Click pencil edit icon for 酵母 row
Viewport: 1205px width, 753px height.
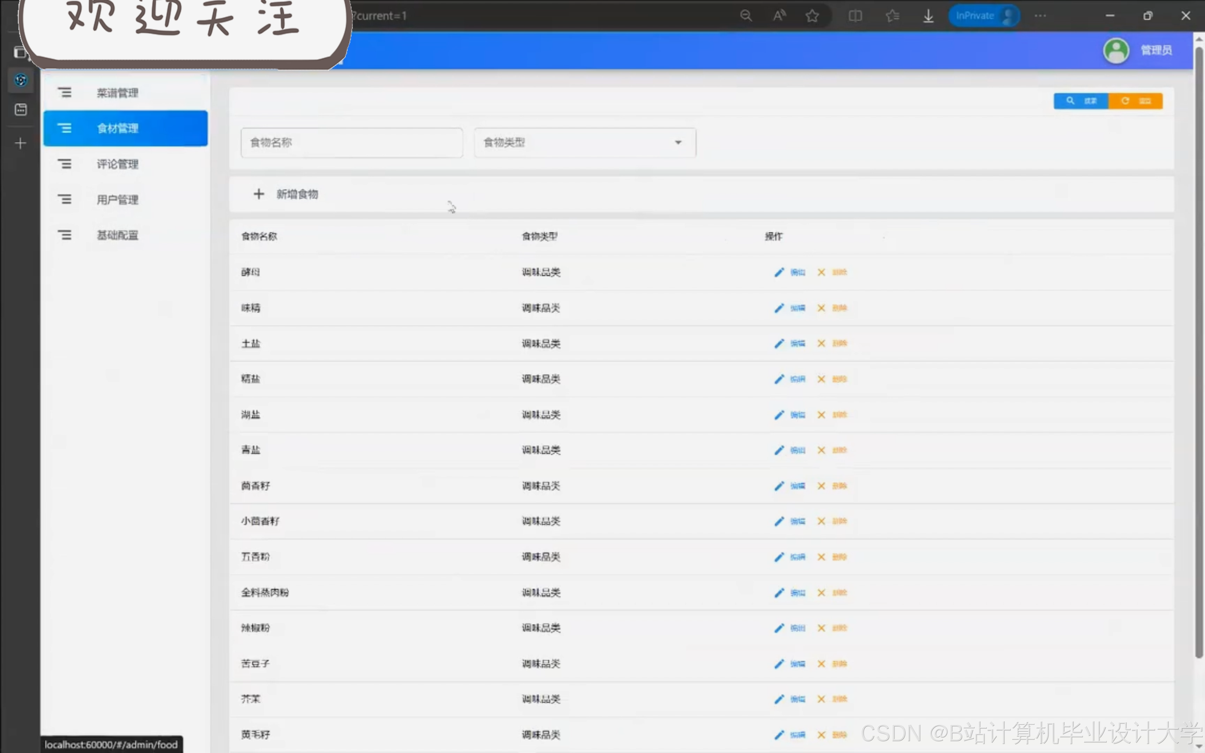click(x=779, y=272)
